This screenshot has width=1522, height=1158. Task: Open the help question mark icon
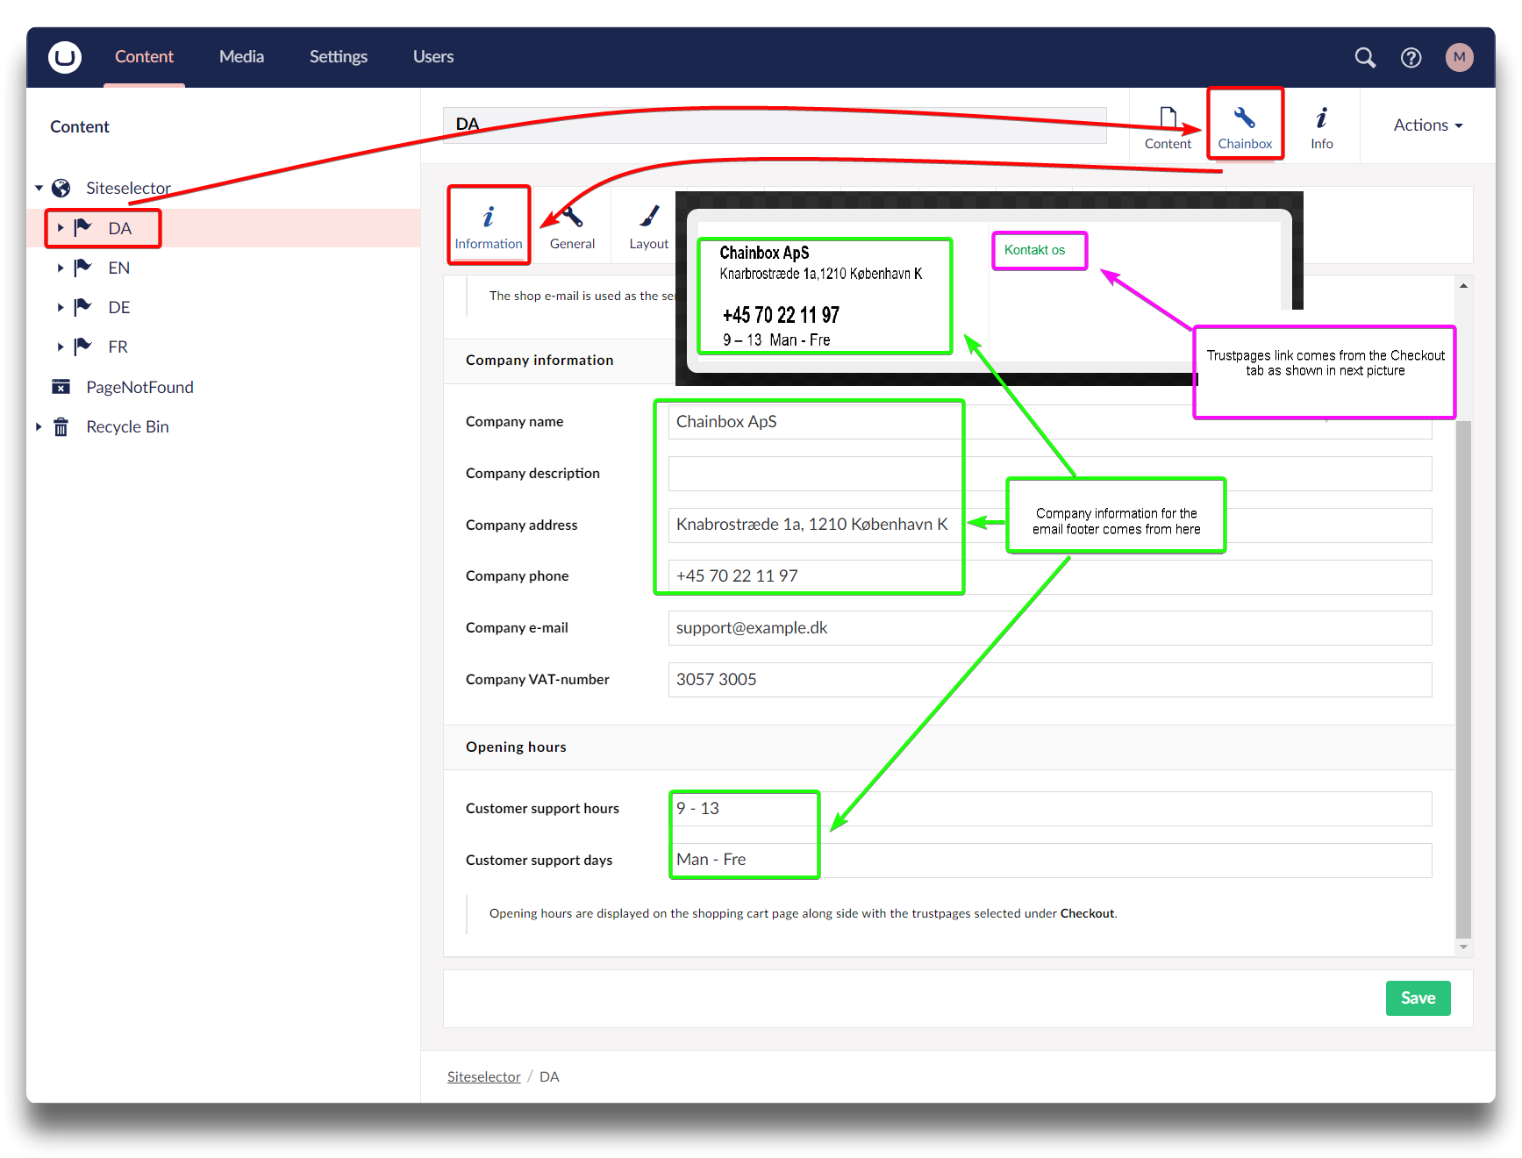pos(1411,58)
